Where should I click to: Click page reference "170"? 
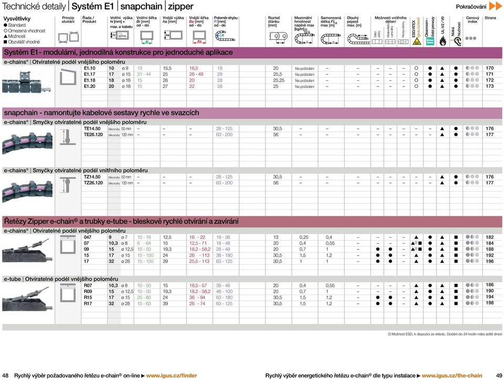(x=489, y=68)
